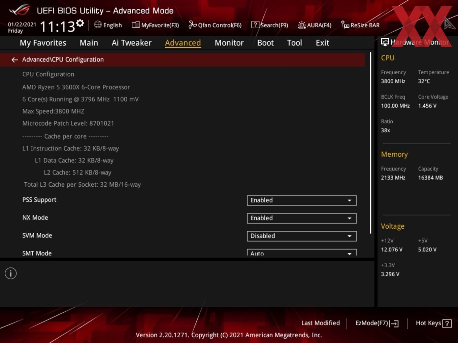
Task: Select NX Mode label
Action: [x=35, y=218]
